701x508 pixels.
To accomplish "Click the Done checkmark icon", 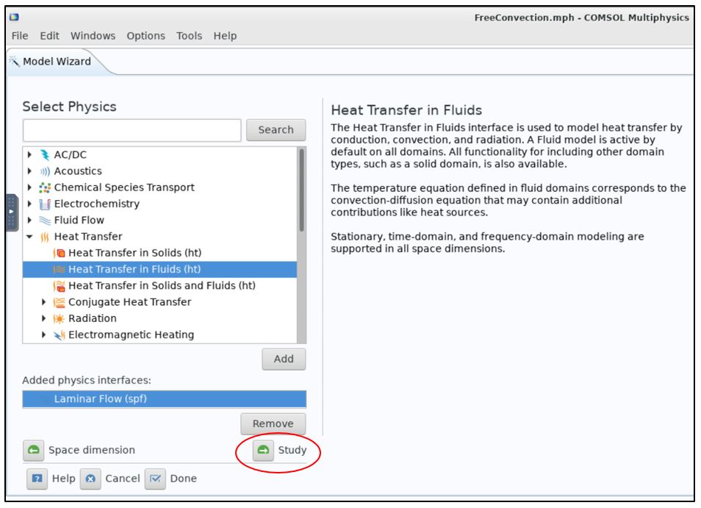I will coord(155,479).
